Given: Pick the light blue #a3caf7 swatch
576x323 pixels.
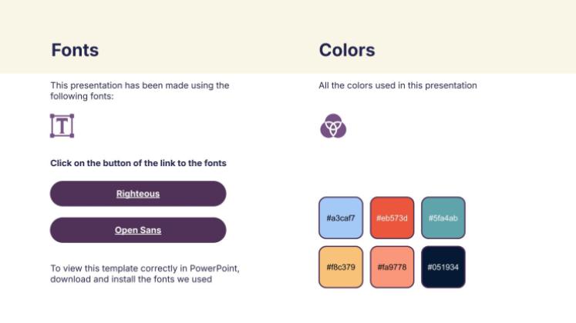Looking at the screenshot, I should 340,218.
